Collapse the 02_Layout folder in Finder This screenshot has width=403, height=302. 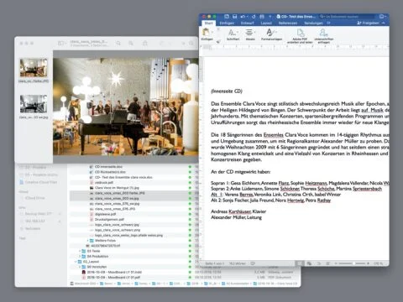tap(76, 262)
